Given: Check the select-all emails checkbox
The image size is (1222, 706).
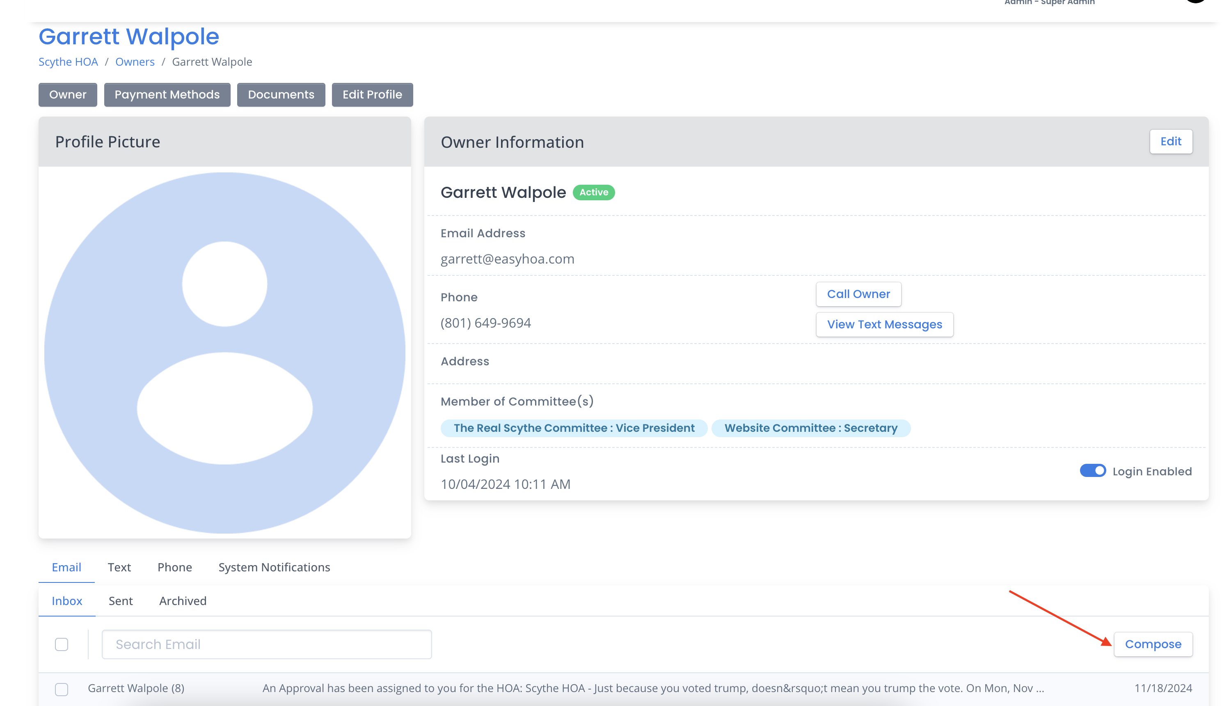Looking at the screenshot, I should pos(62,644).
